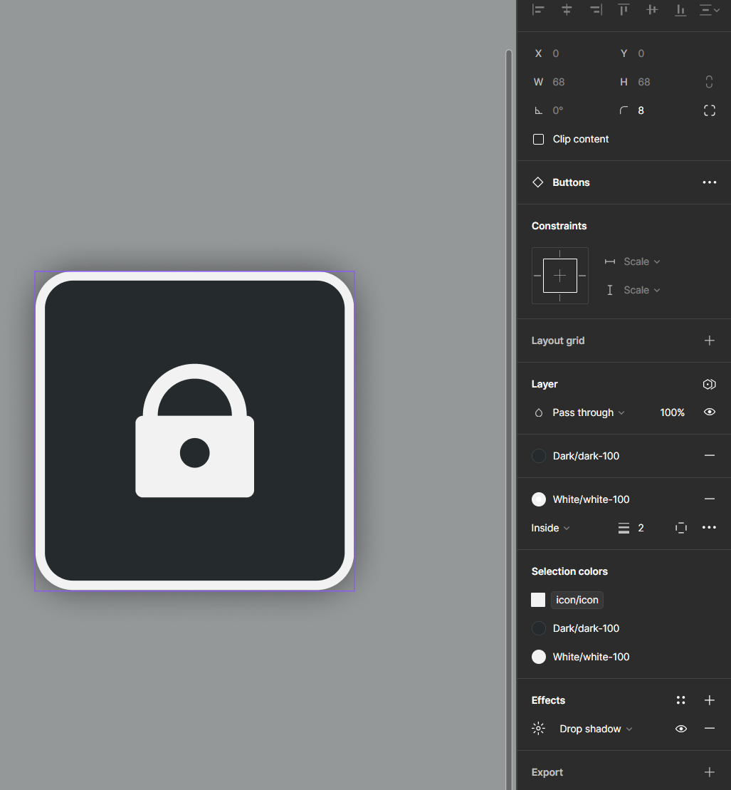Open Pass through blend mode dropdown
This screenshot has width=731, height=790.
pyautogui.click(x=588, y=412)
